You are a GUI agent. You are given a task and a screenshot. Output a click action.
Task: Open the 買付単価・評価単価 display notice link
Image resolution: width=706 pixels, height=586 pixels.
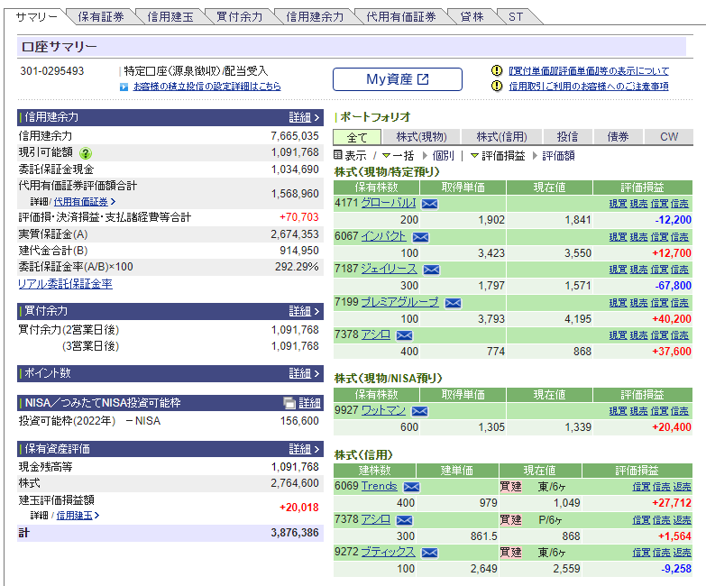589,70
